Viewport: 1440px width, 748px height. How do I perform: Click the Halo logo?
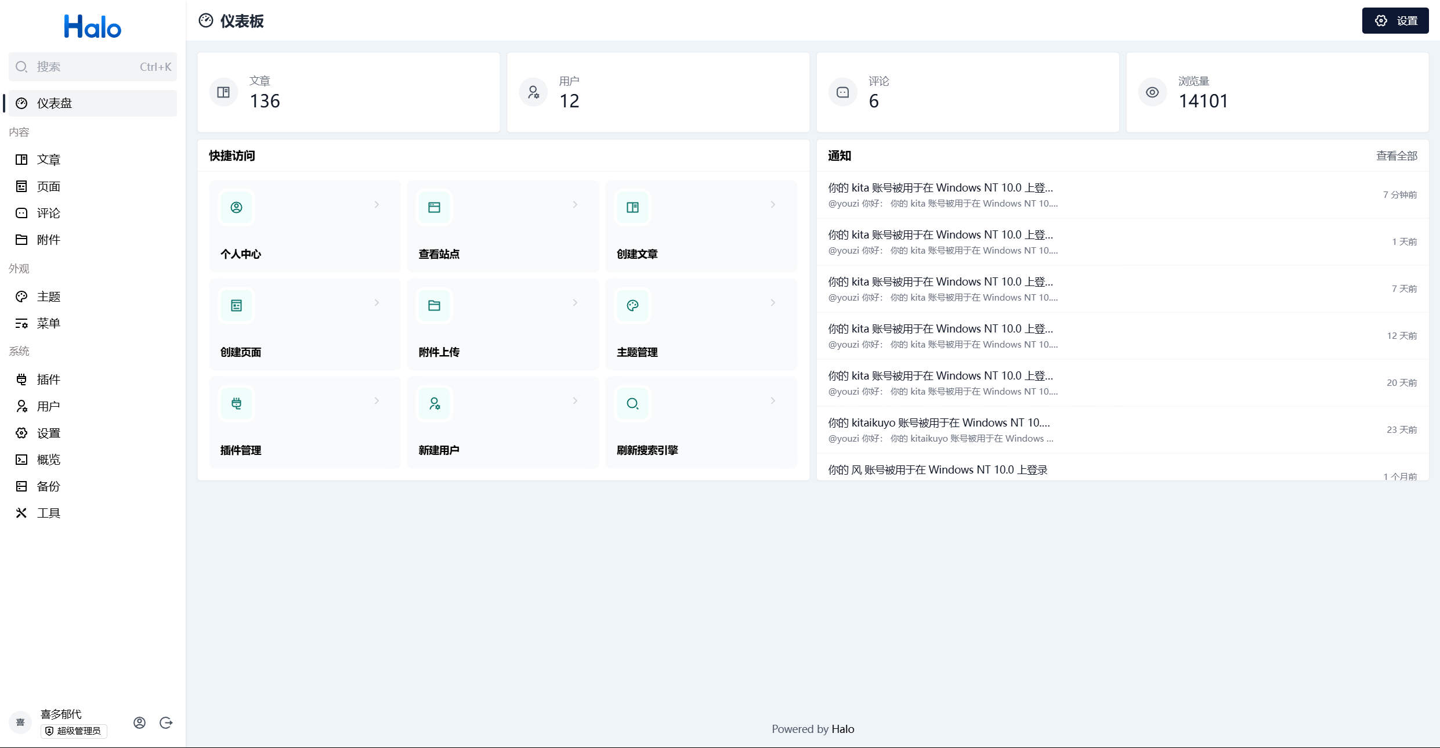click(x=93, y=27)
